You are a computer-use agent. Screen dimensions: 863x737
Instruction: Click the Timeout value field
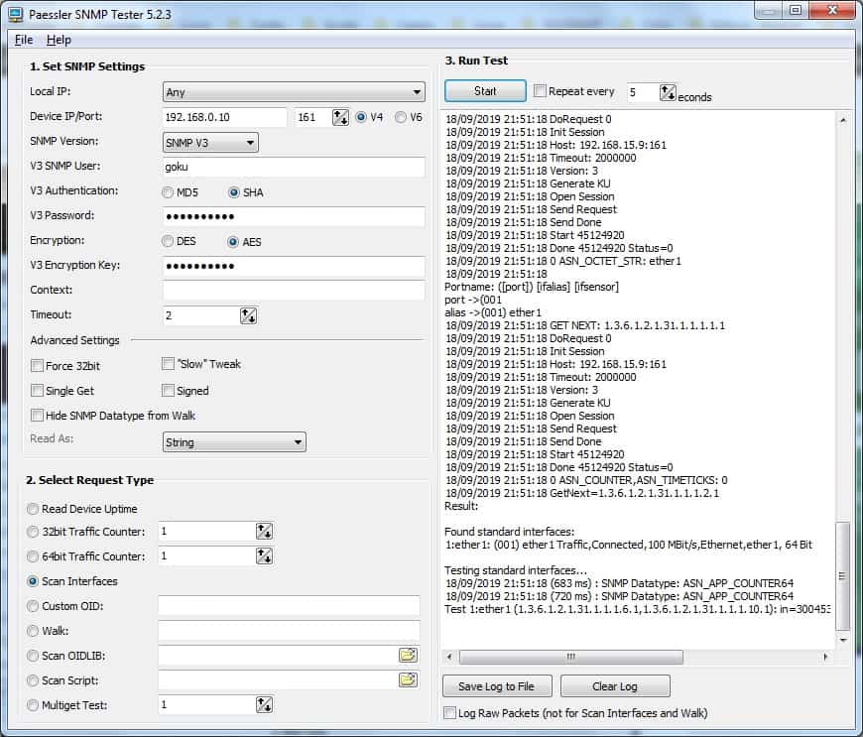(x=201, y=315)
